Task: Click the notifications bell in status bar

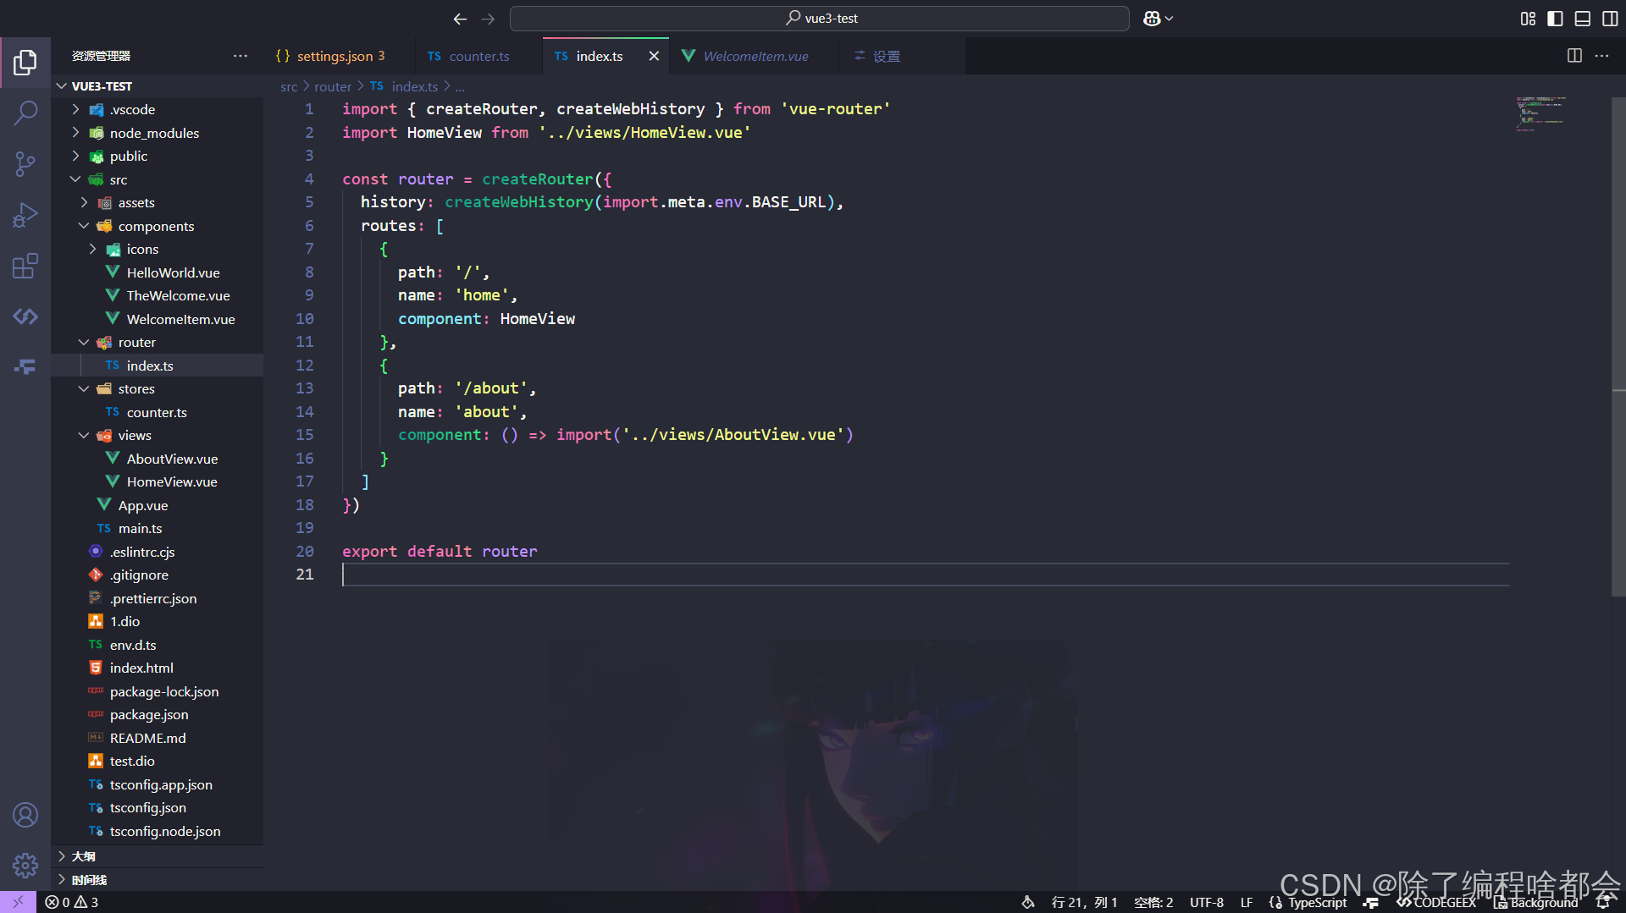Action: click(1602, 902)
